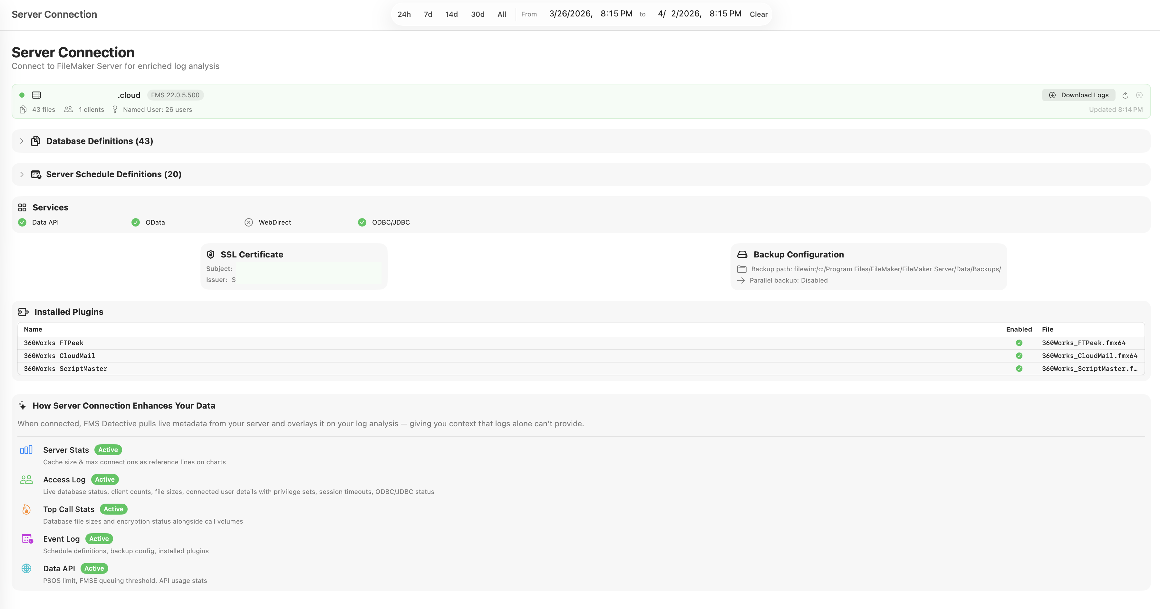The width and height of the screenshot is (1160, 609).
Task: Select the 30d time range
Action: 477,15
